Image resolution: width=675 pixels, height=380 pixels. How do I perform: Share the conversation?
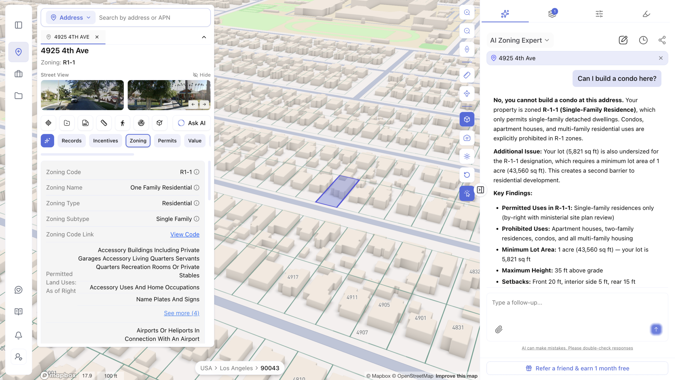tap(662, 40)
